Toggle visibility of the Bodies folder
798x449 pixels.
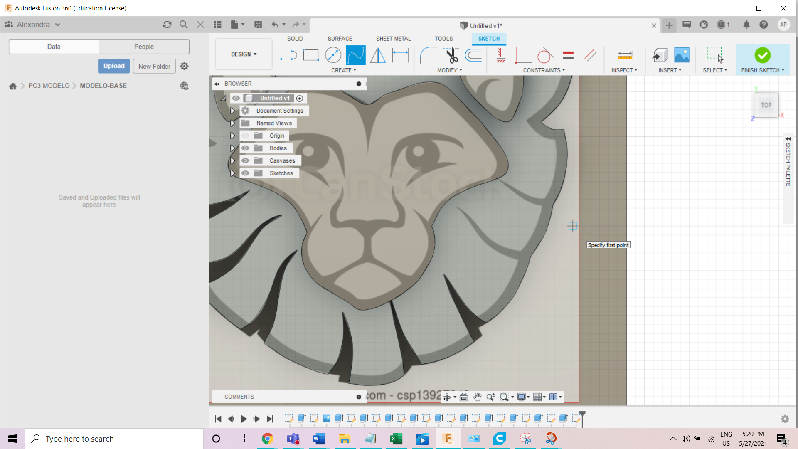(x=246, y=148)
